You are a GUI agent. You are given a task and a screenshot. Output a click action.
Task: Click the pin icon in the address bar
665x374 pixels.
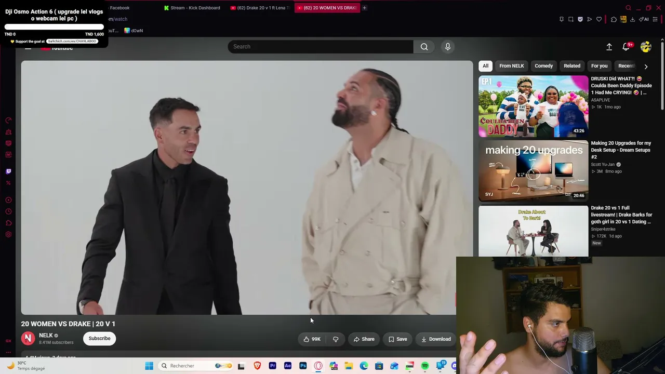(x=562, y=19)
